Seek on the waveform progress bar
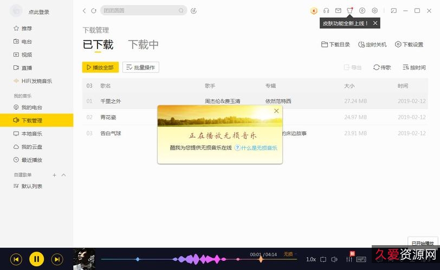 [199, 259]
